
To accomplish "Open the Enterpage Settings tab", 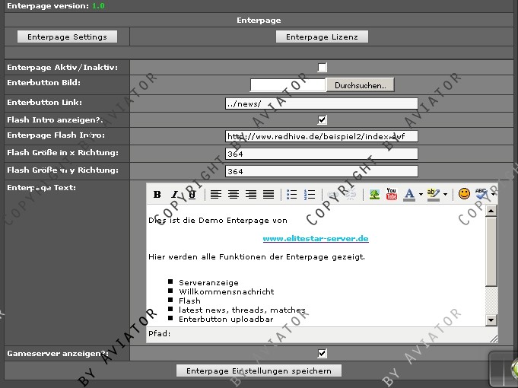I will pyautogui.click(x=67, y=37).
